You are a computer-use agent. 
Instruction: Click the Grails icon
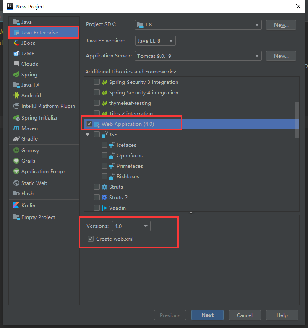[16, 161]
